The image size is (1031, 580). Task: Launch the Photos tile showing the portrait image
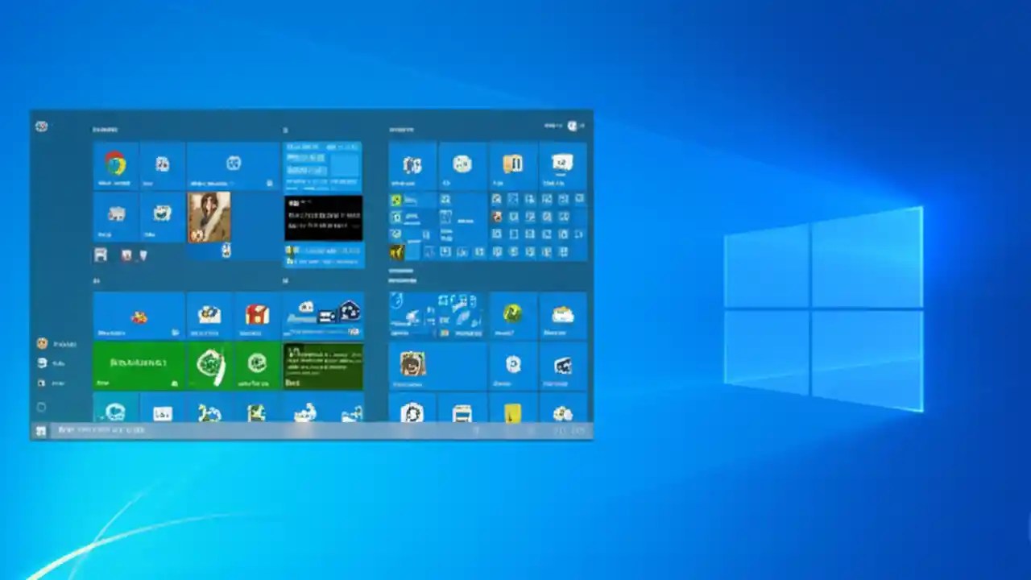point(209,217)
